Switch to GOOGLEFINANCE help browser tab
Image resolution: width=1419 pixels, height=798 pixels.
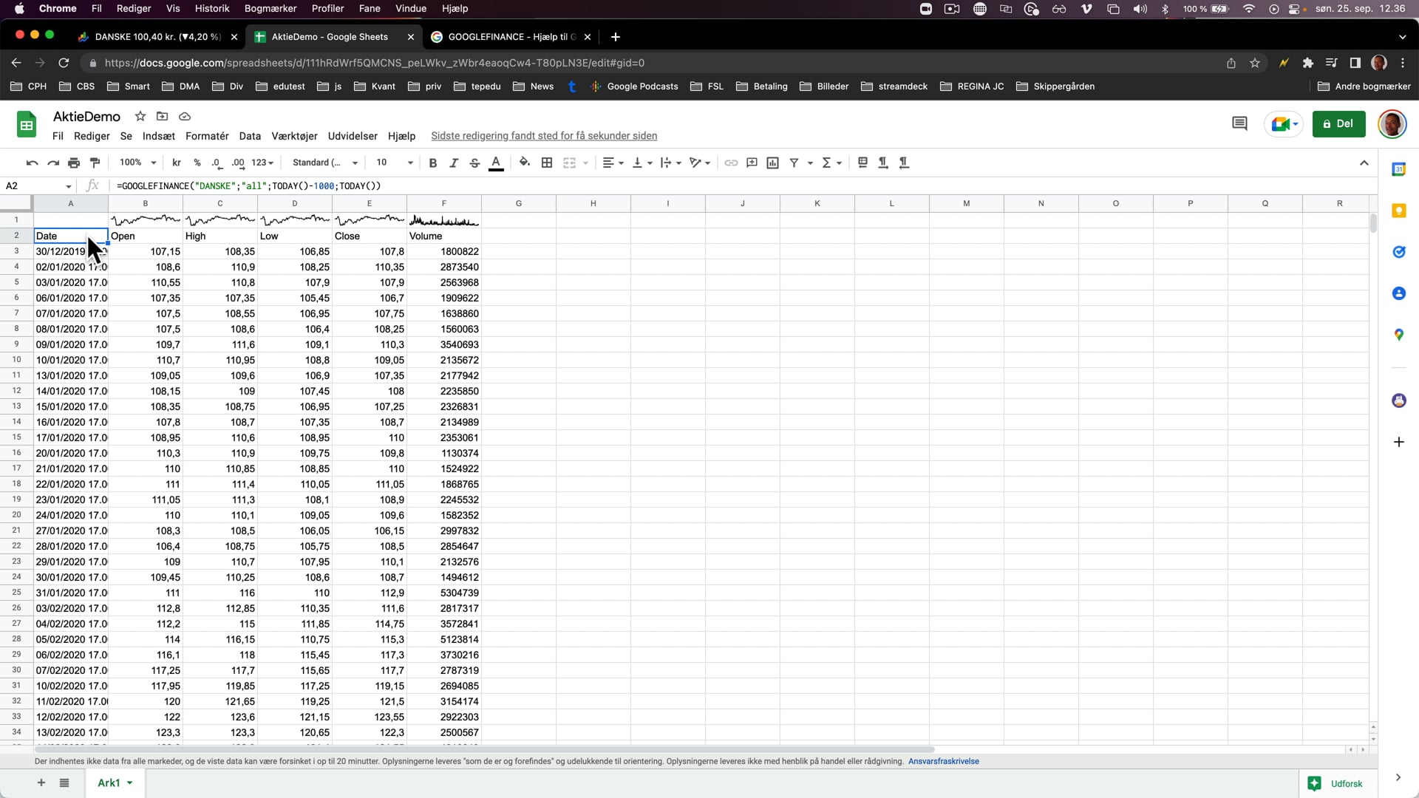click(x=510, y=37)
